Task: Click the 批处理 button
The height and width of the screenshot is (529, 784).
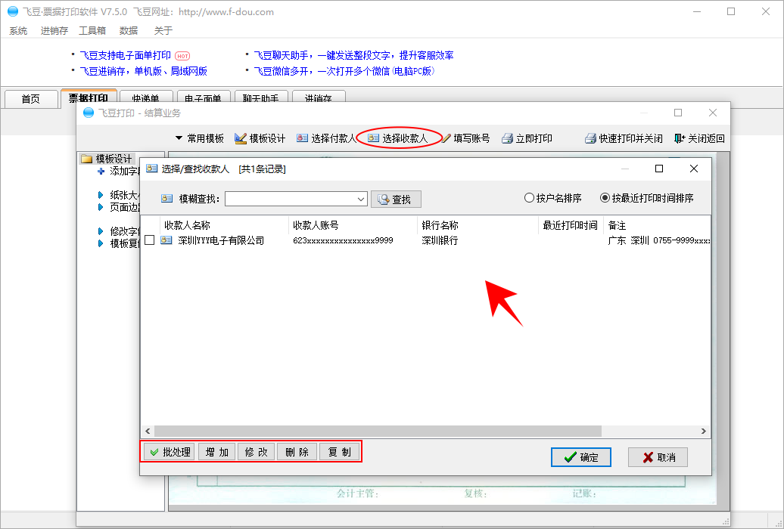Action: pyautogui.click(x=169, y=452)
